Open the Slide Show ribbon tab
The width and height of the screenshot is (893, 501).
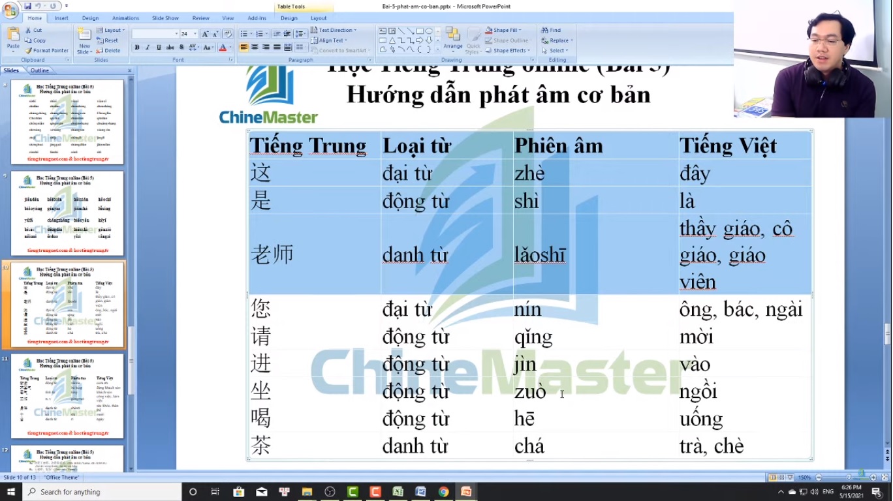(165, 18)
